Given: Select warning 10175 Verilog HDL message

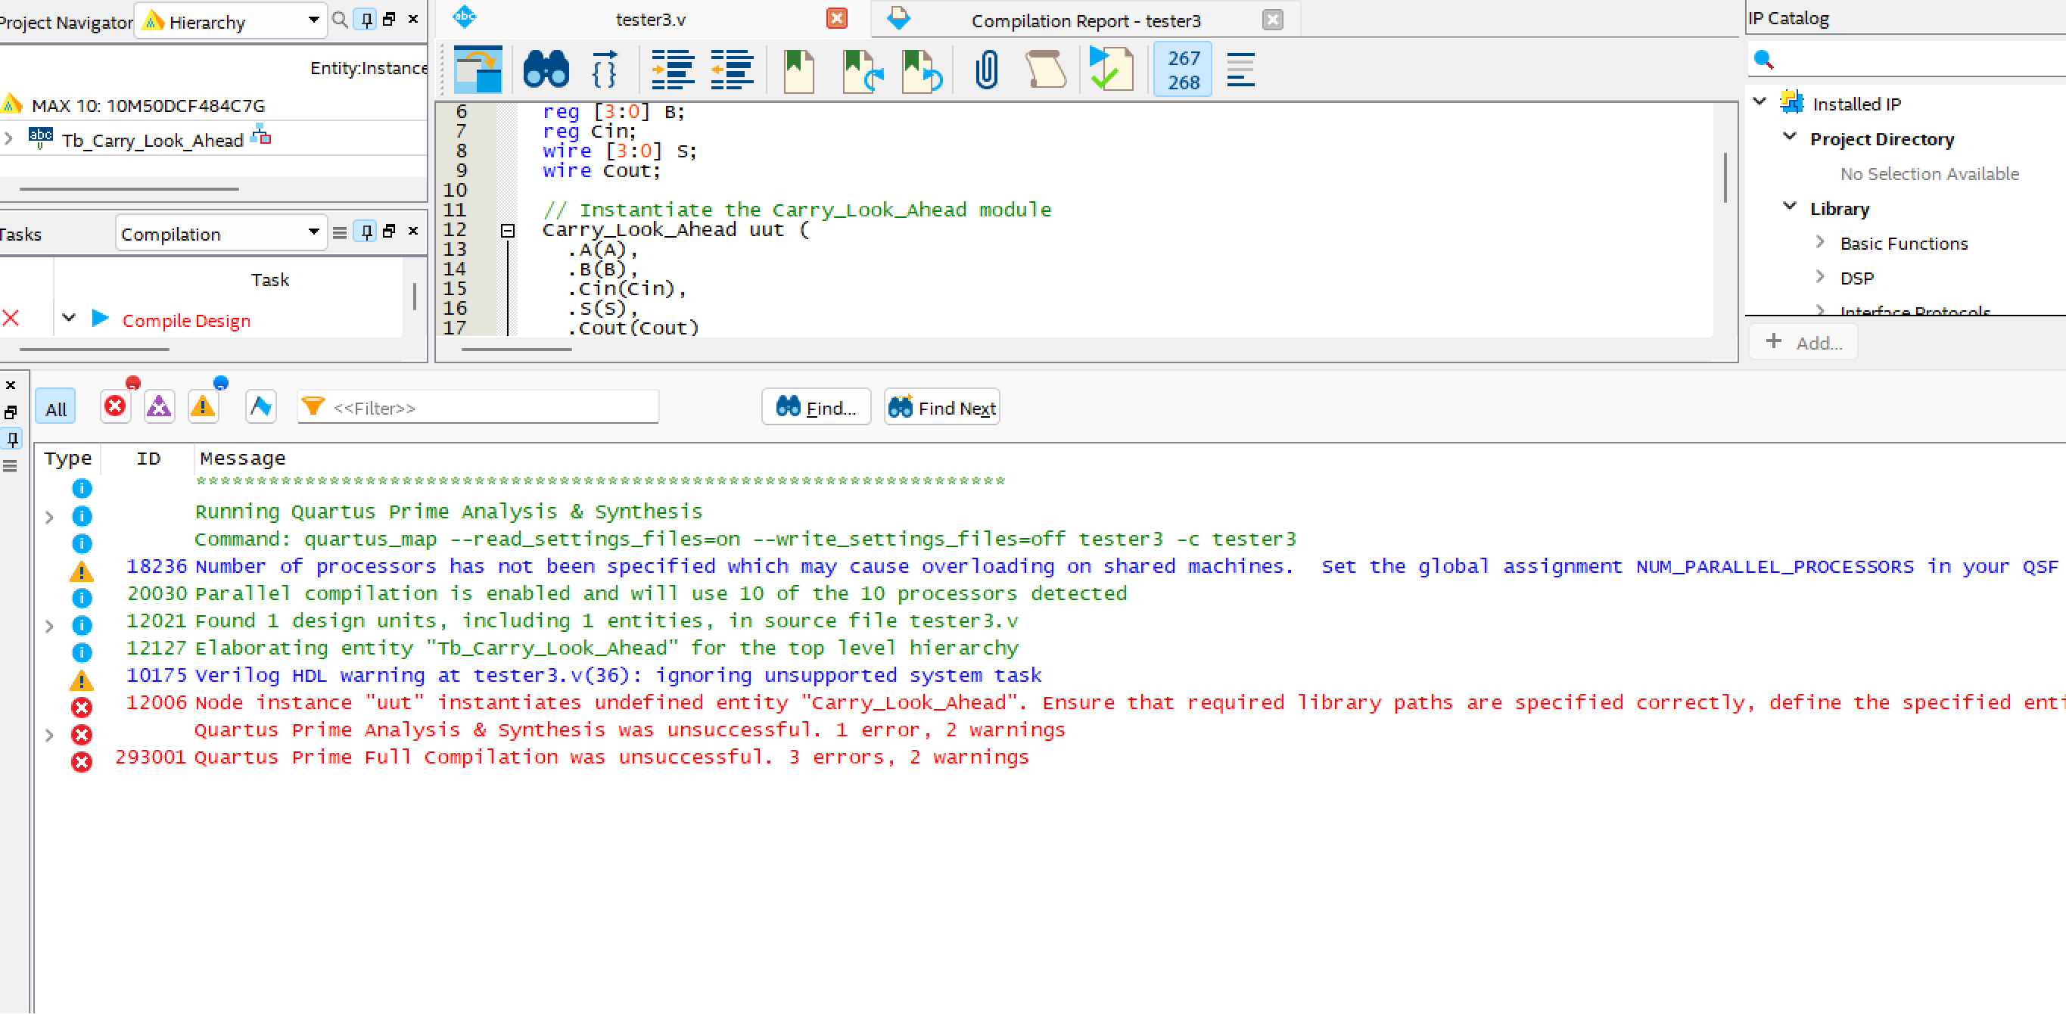Looking at the screenshot, I should point(618,677).
